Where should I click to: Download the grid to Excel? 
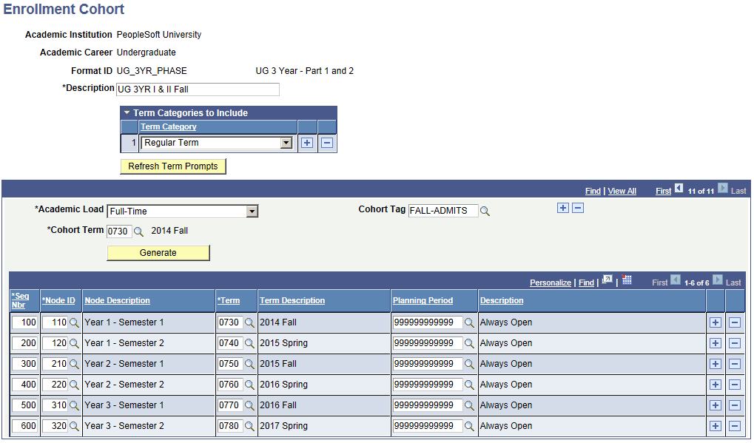click(626, 283)
